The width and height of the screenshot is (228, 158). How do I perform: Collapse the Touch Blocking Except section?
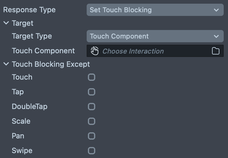click(6, 64)
